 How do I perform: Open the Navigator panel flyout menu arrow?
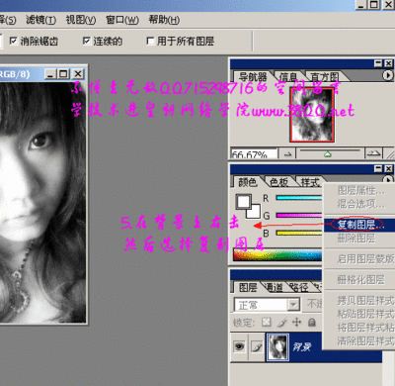click(388, 75)
